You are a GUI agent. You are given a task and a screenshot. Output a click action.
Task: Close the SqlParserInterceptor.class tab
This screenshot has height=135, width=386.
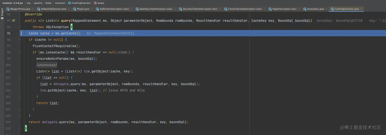(131, 9)
